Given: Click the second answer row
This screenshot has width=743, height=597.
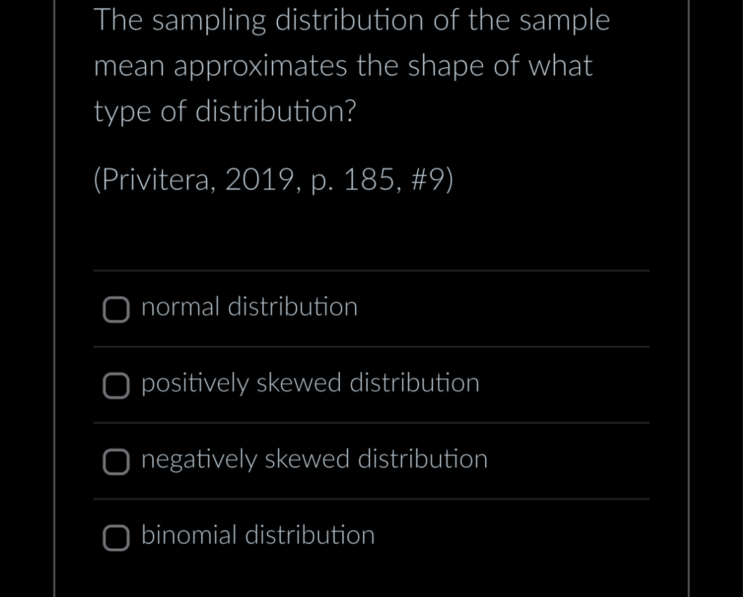Looking at the screenshot, I should tap(371, 384).
